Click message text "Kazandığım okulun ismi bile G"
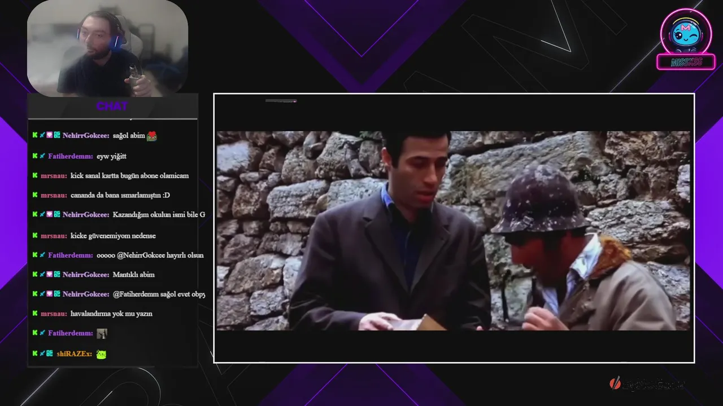The height and width of the screenshot is (406, 723). (159, 215)
